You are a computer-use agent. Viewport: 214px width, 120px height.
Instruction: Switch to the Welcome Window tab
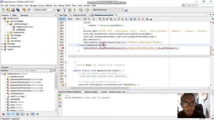point(80,15)
